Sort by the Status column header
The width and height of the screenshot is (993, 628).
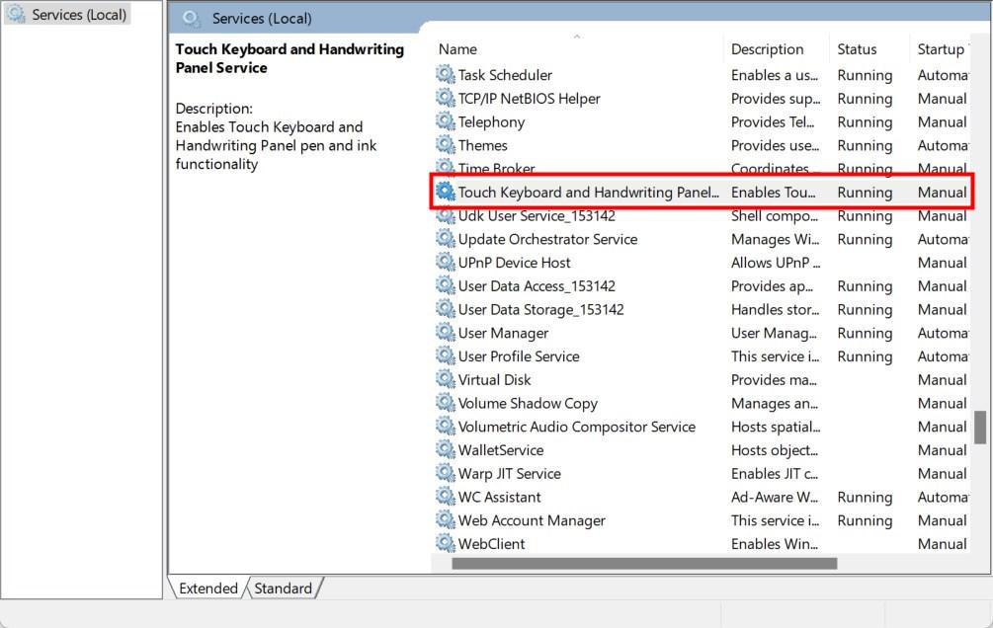857,49
